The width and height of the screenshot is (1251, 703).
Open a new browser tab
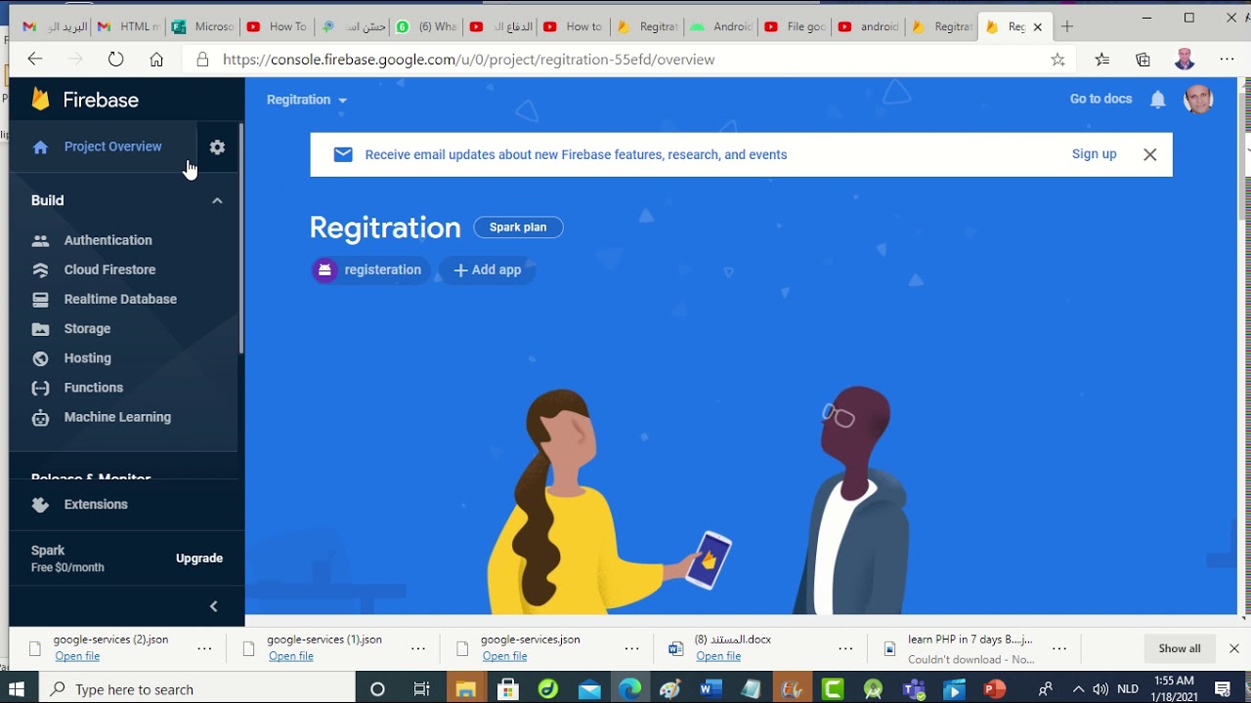tap(1066, 26)
